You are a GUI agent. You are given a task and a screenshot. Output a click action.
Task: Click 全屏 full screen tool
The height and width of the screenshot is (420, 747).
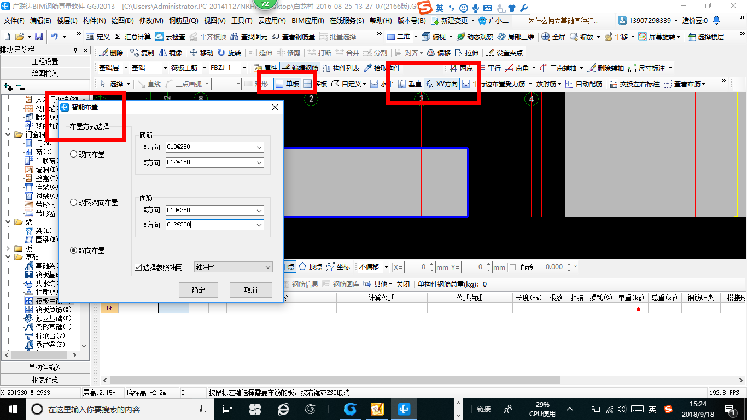pyautogui.click(x=554, y=37)
